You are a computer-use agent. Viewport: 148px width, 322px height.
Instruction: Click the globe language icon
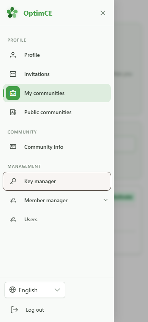[13, 290]
